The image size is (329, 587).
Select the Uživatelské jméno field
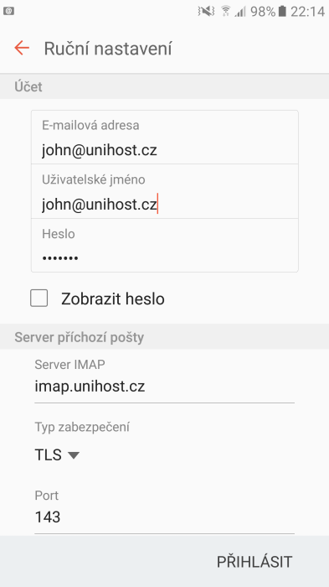point(164,192)
